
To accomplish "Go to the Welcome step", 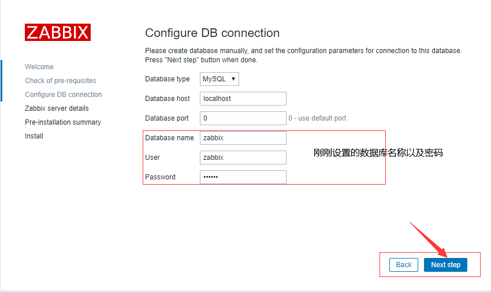I will tap(39, 67).
